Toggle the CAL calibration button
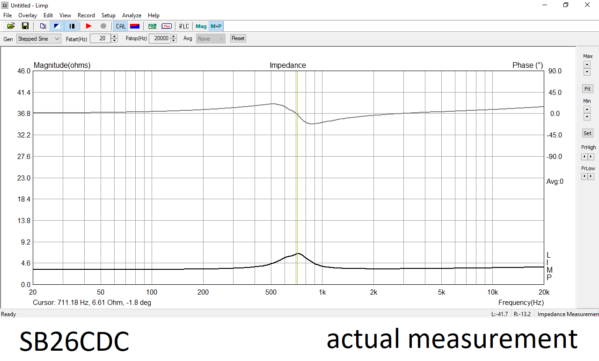The height and width of the screenshot is (361, 599). (121, 26)
